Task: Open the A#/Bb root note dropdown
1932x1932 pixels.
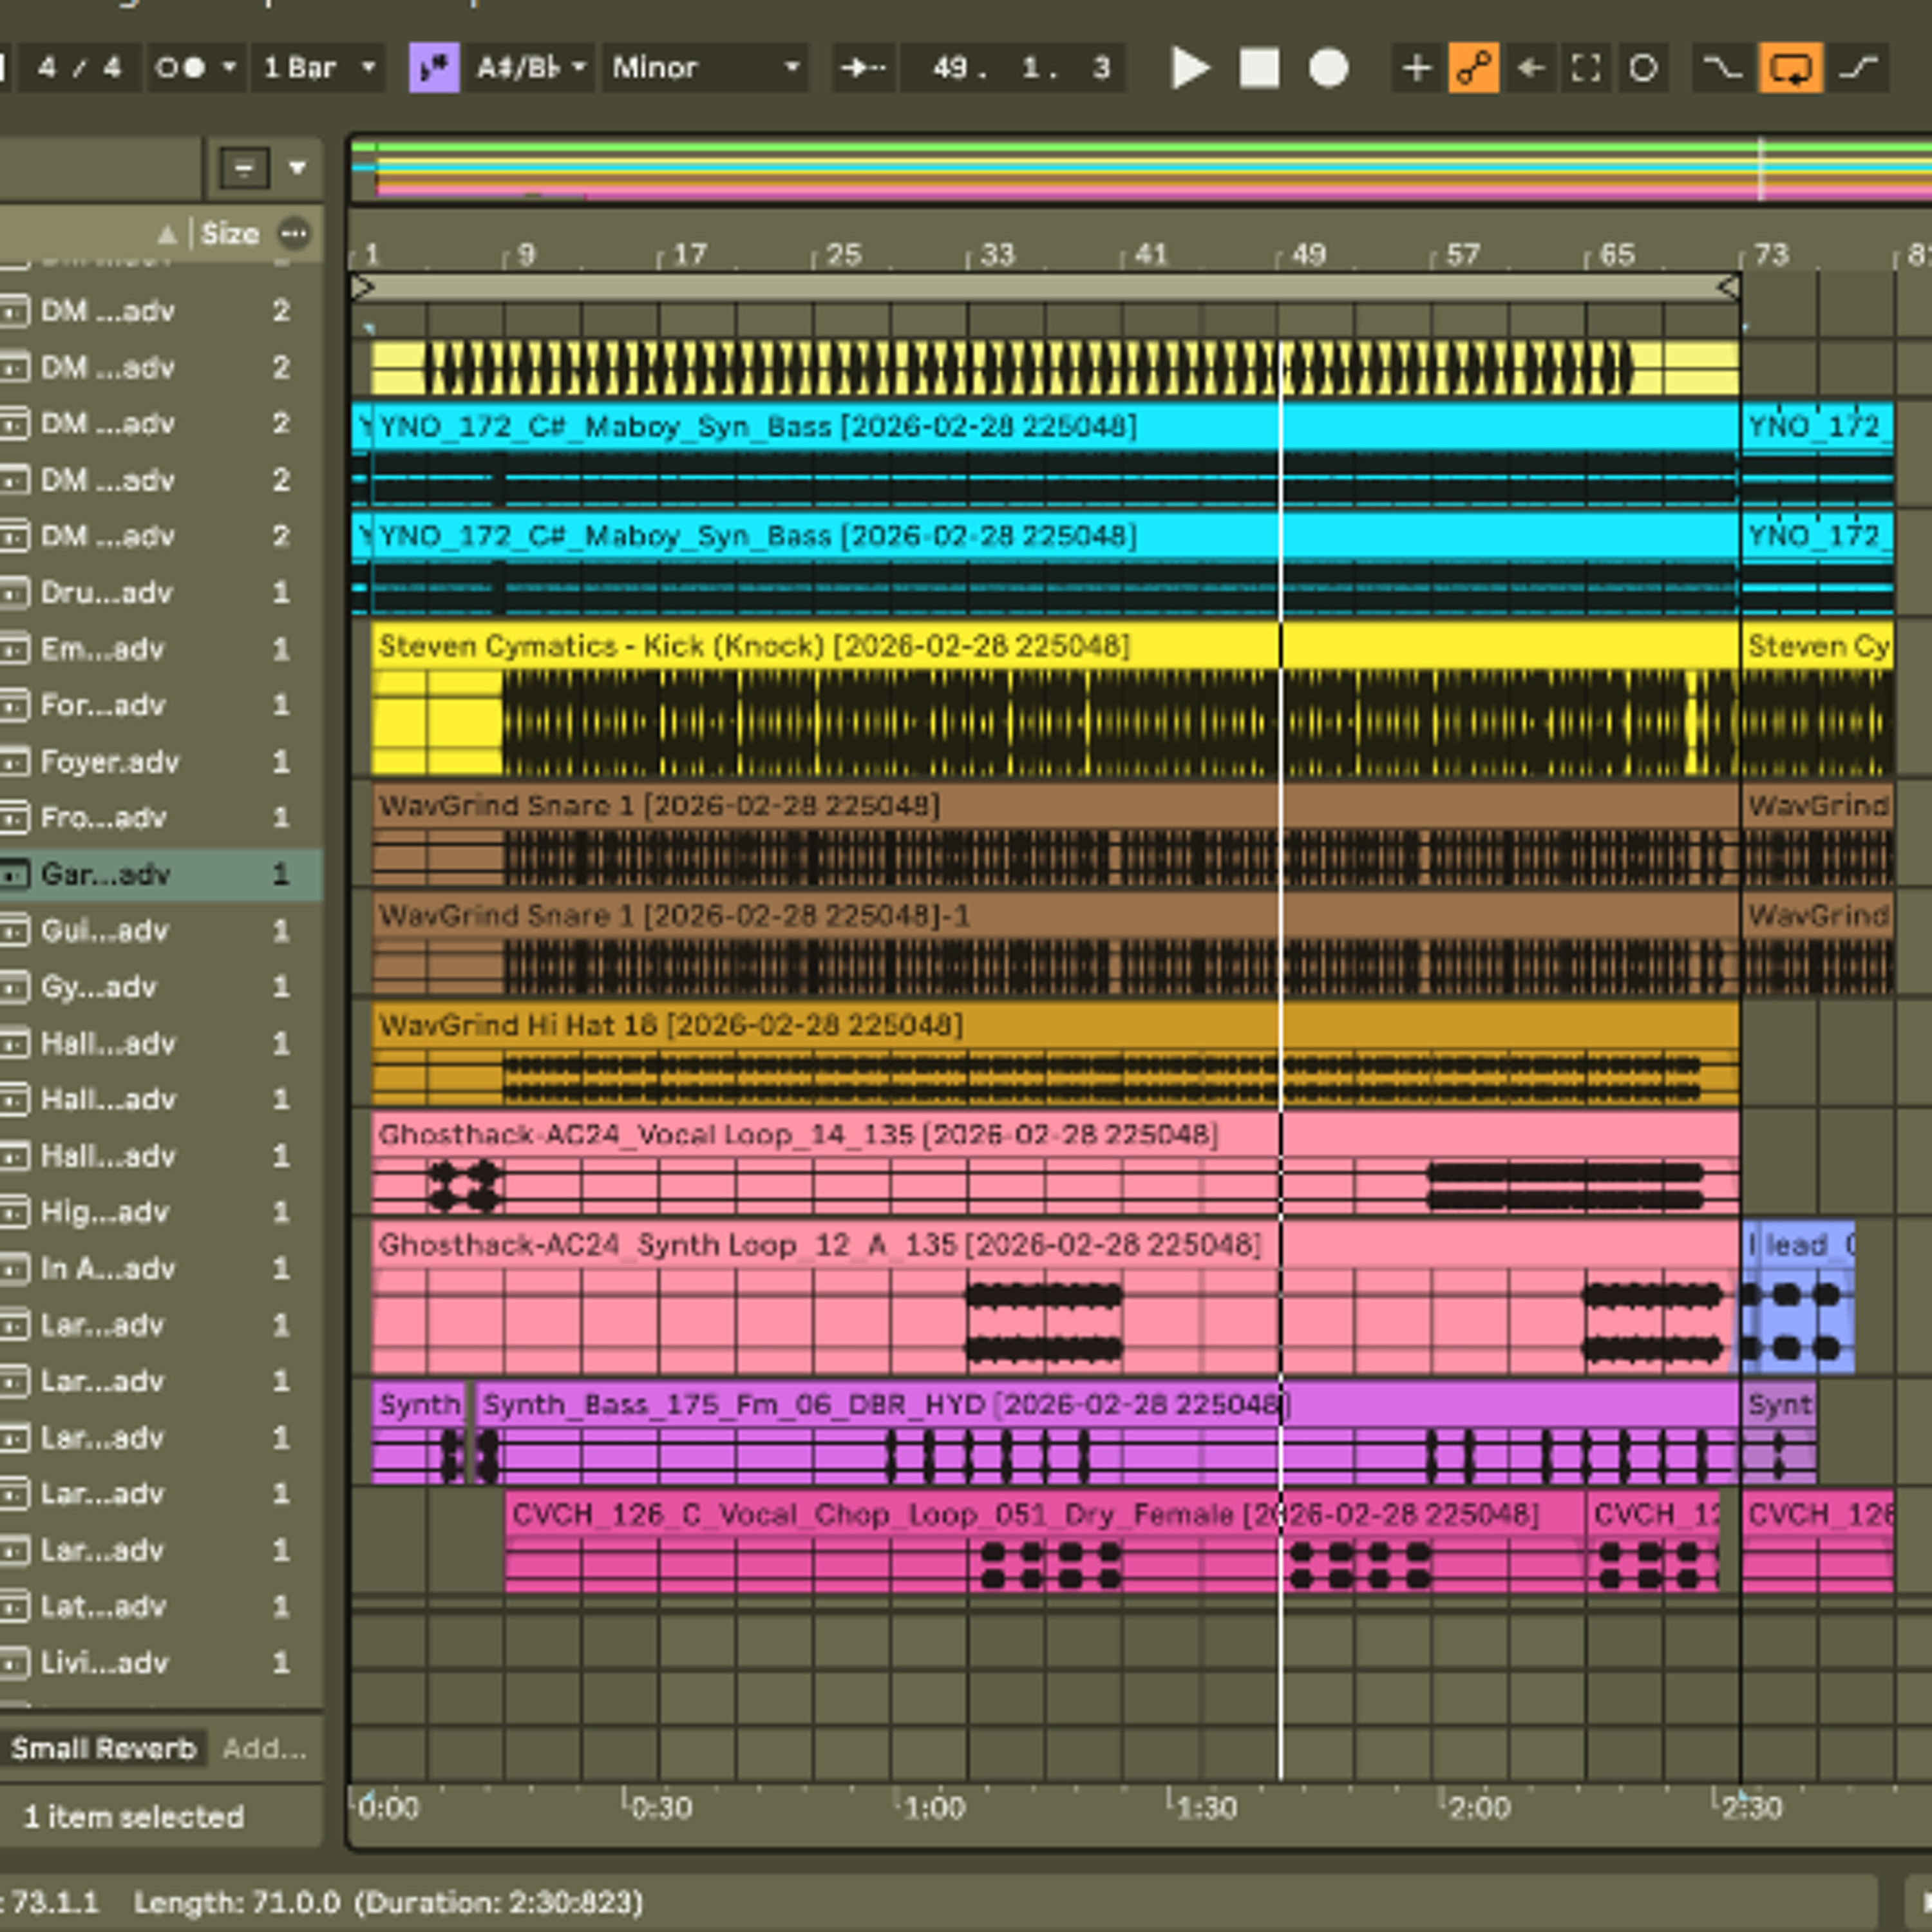Action: coord(530,68)
